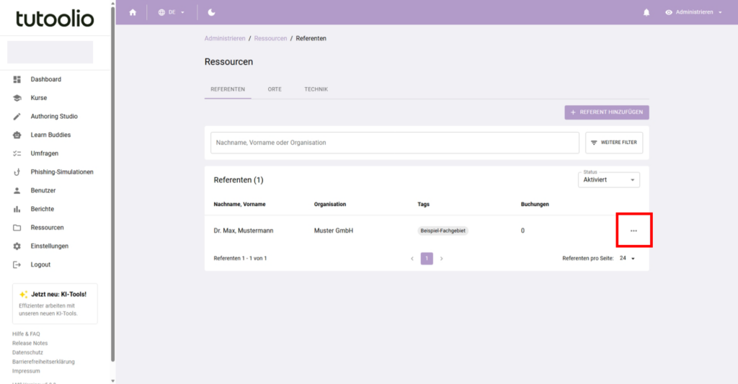Toggle dark mode moon icon
The image size is (738, 384).
coord(211,12)
